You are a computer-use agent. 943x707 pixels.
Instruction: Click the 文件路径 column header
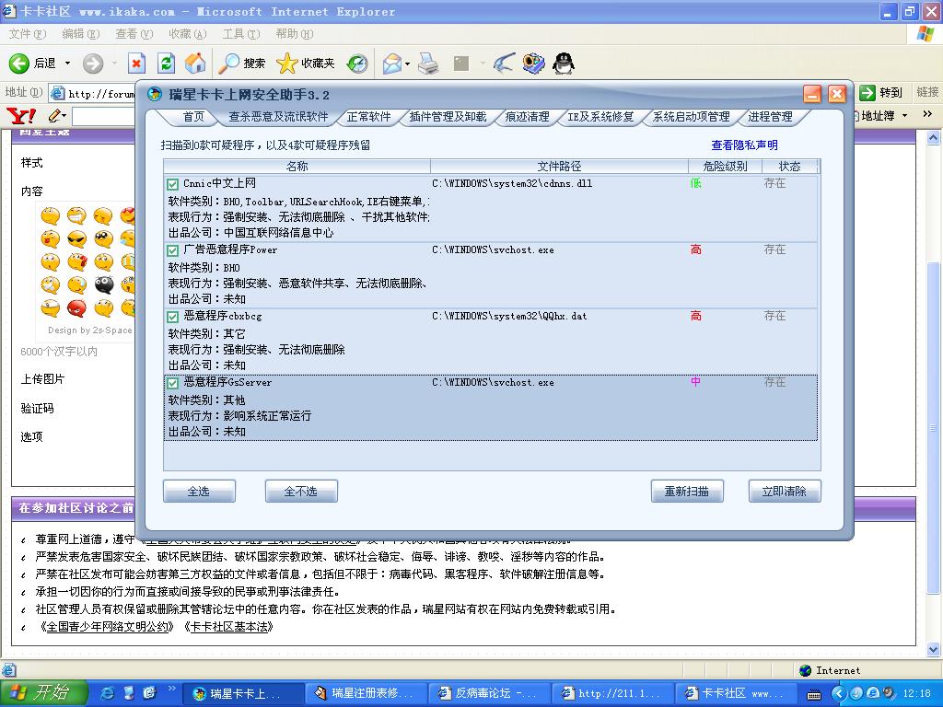pyautogui.click(x=559, y=167)
